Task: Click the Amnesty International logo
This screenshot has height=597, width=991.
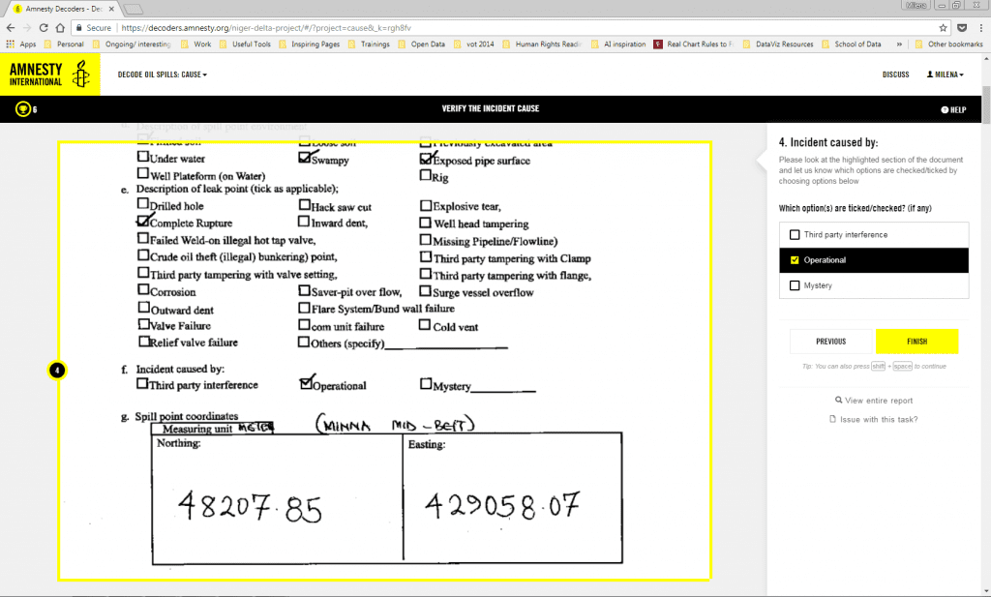Action: tap(50, 75)
